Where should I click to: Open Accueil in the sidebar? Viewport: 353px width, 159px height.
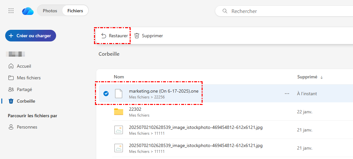coord(24,66)
